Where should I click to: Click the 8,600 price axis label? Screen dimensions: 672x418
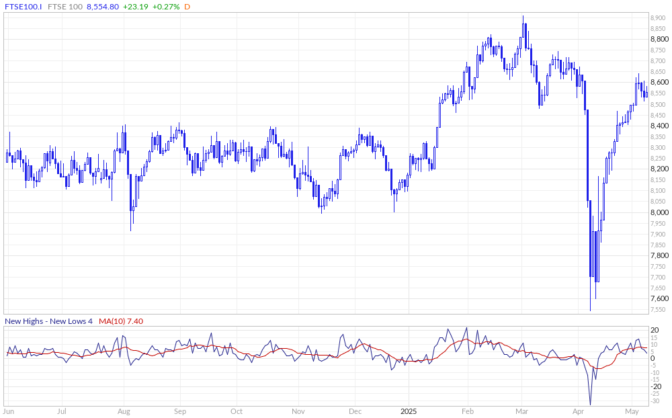coord(660,82)
